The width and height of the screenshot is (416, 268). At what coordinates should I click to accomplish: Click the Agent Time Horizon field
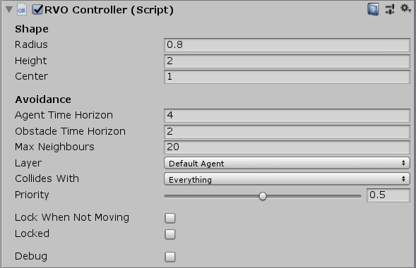287,115
